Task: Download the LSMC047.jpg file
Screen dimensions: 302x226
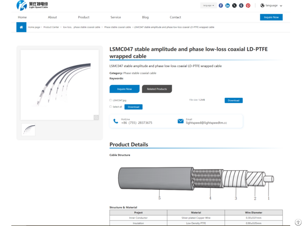Action: tap(234, 100)
